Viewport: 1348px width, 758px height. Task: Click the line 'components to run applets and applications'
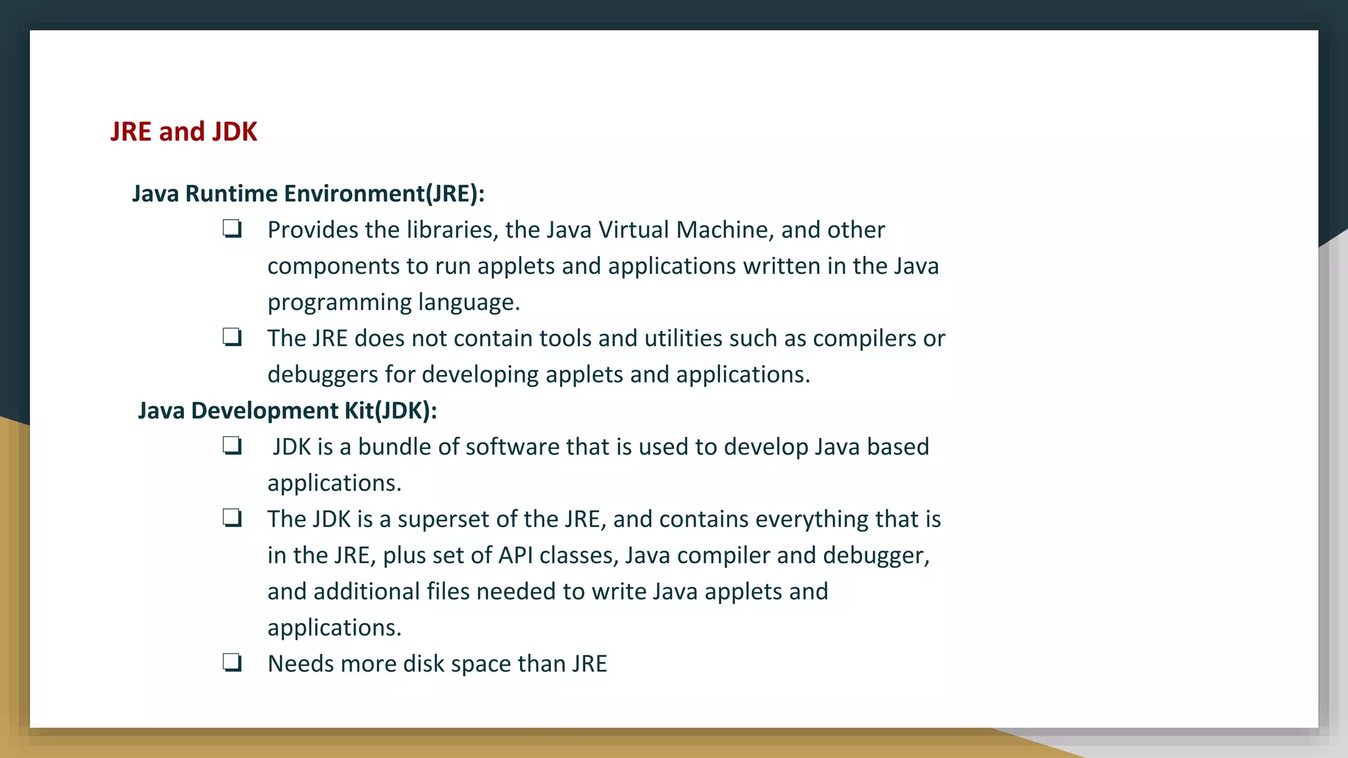(x=603, y=266)
